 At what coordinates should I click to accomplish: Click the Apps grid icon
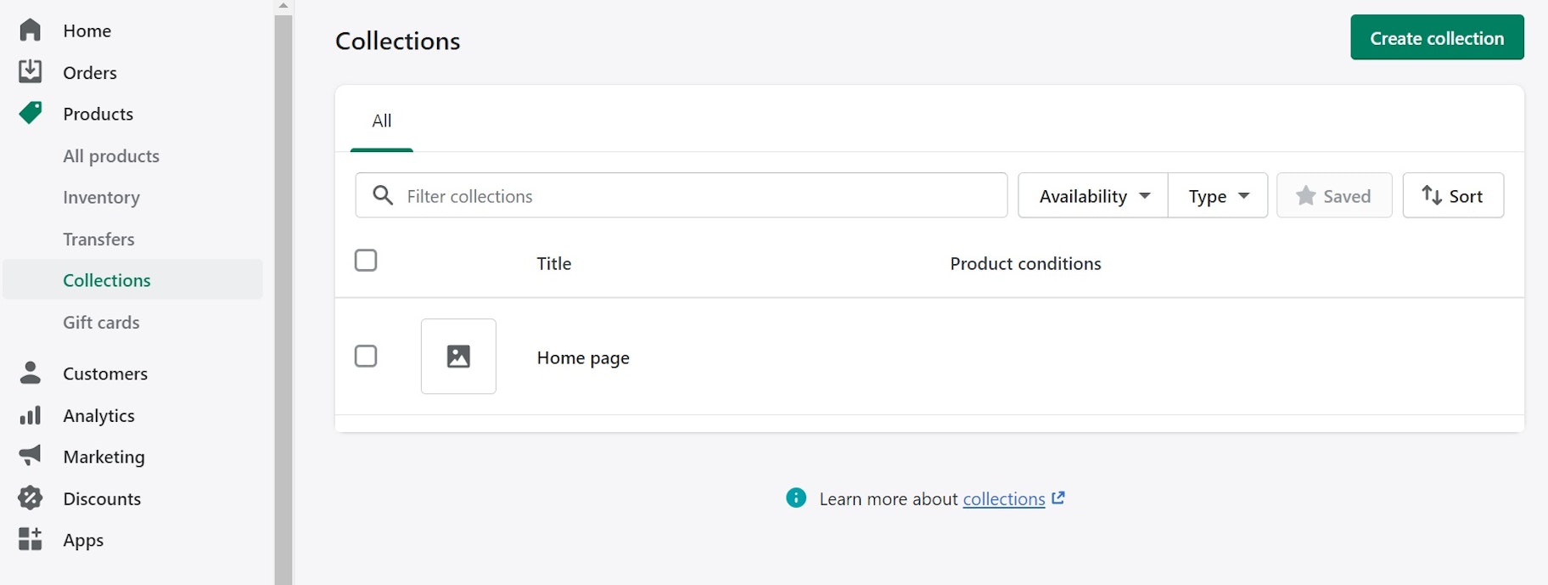click(x=30, y=539)
